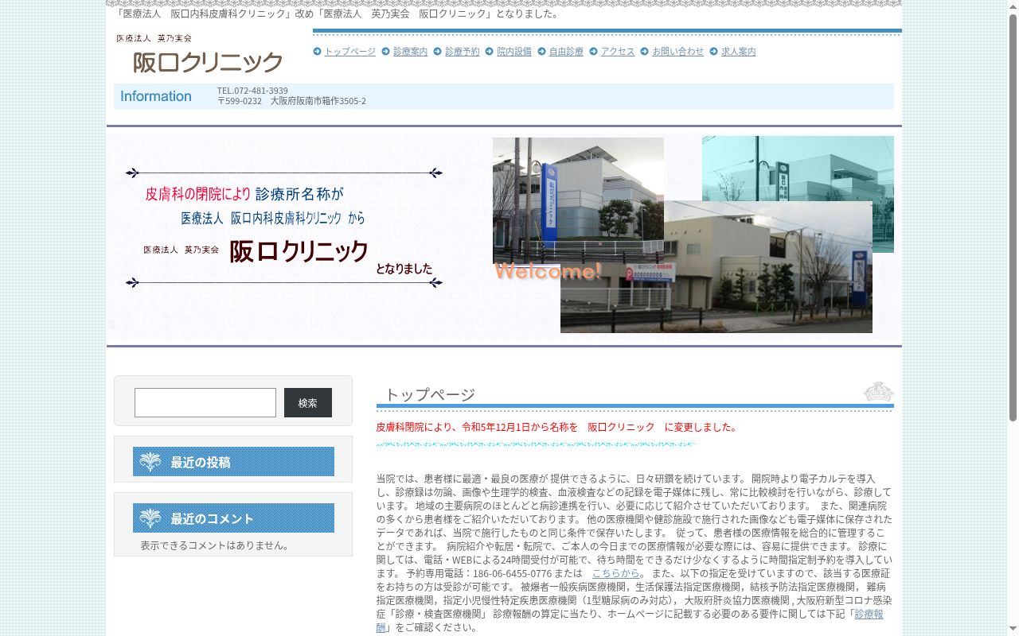
Task: Go to the 診療予約 page
Action: point(462,52)
